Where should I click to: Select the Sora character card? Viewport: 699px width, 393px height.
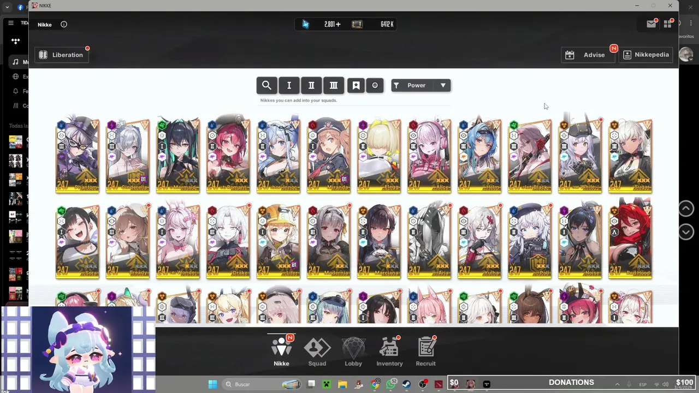(78, 242)
